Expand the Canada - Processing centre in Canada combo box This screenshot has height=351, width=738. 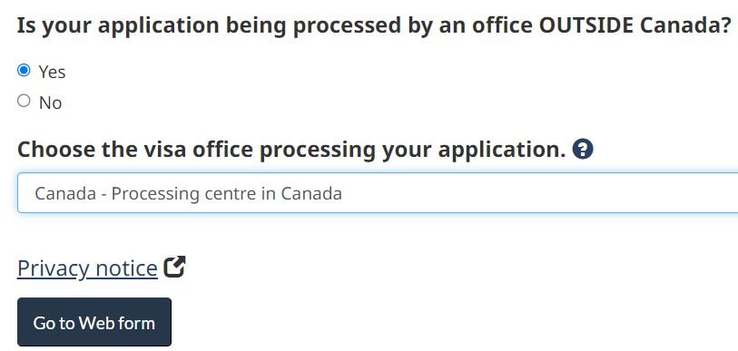tap(378, 193)
